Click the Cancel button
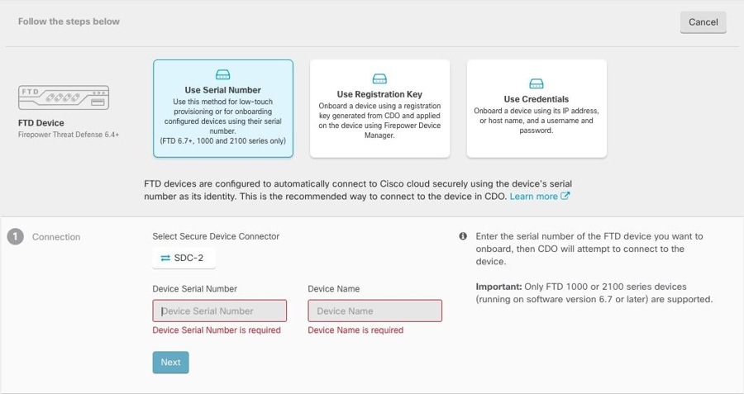Image resolution: width=744 pixels, height=394 pixels. [703, 22]
